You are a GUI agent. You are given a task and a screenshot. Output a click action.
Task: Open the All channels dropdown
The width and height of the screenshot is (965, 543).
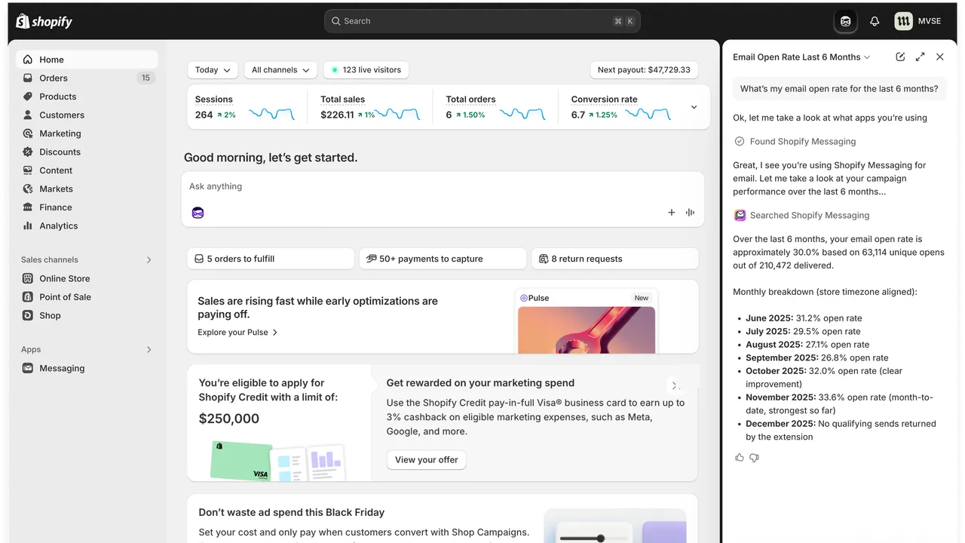(x=280, y=70)
